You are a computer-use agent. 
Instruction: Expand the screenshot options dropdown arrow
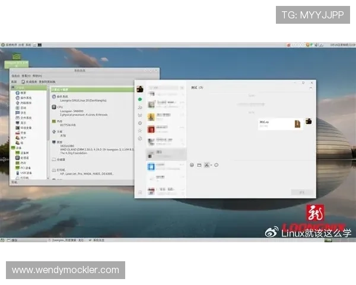click(211, 164)
